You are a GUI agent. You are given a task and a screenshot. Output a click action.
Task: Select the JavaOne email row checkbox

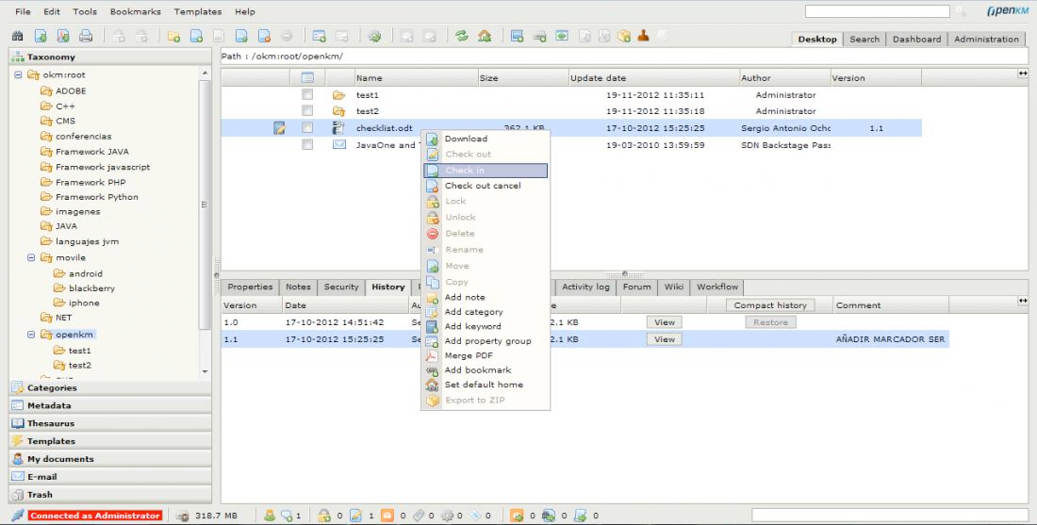click(307, 145)
